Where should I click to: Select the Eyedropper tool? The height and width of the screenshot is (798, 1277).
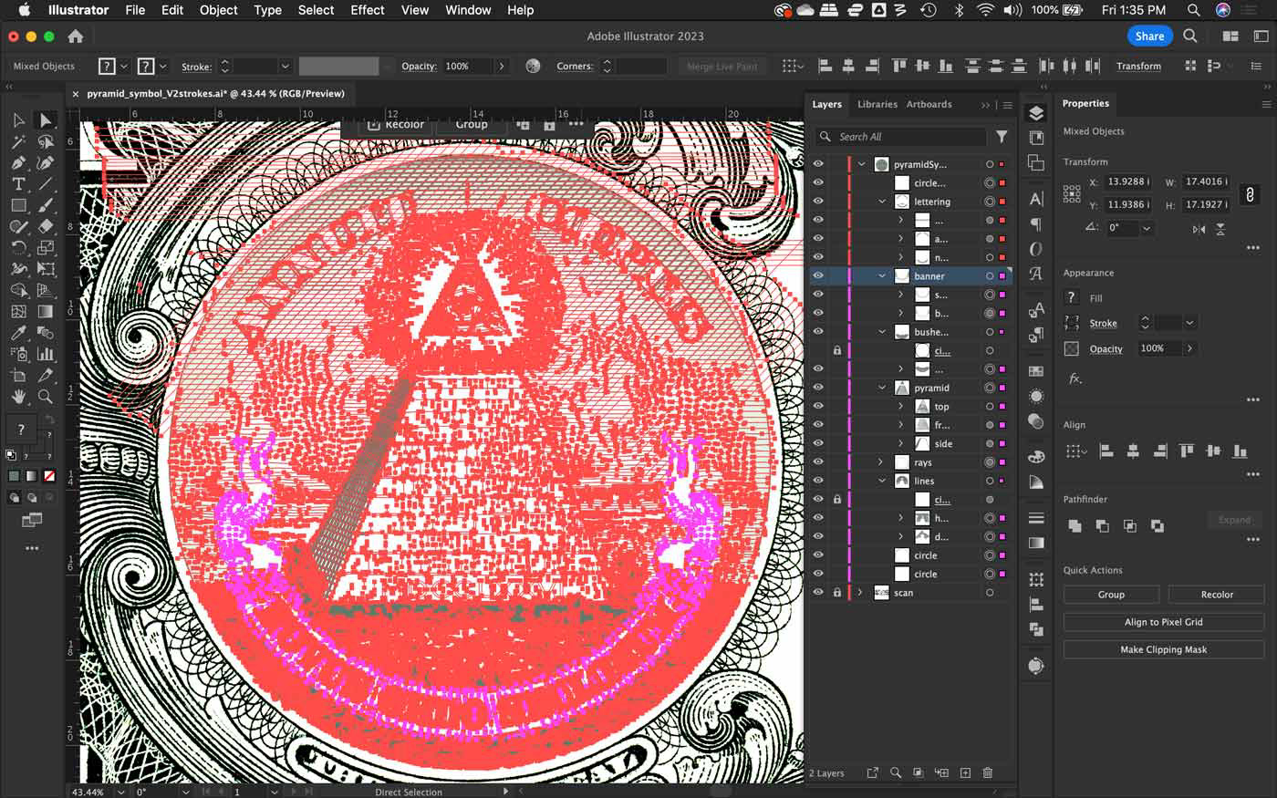(x=18, y=333)
